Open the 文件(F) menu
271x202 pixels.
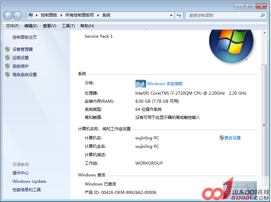click(x=12, y=26)
